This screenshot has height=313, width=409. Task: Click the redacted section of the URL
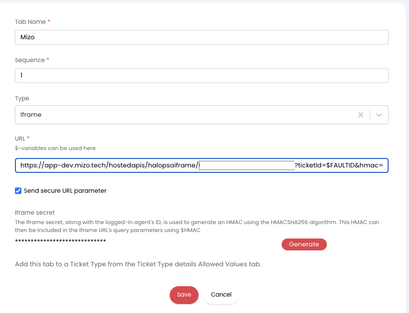click(246, 165)
